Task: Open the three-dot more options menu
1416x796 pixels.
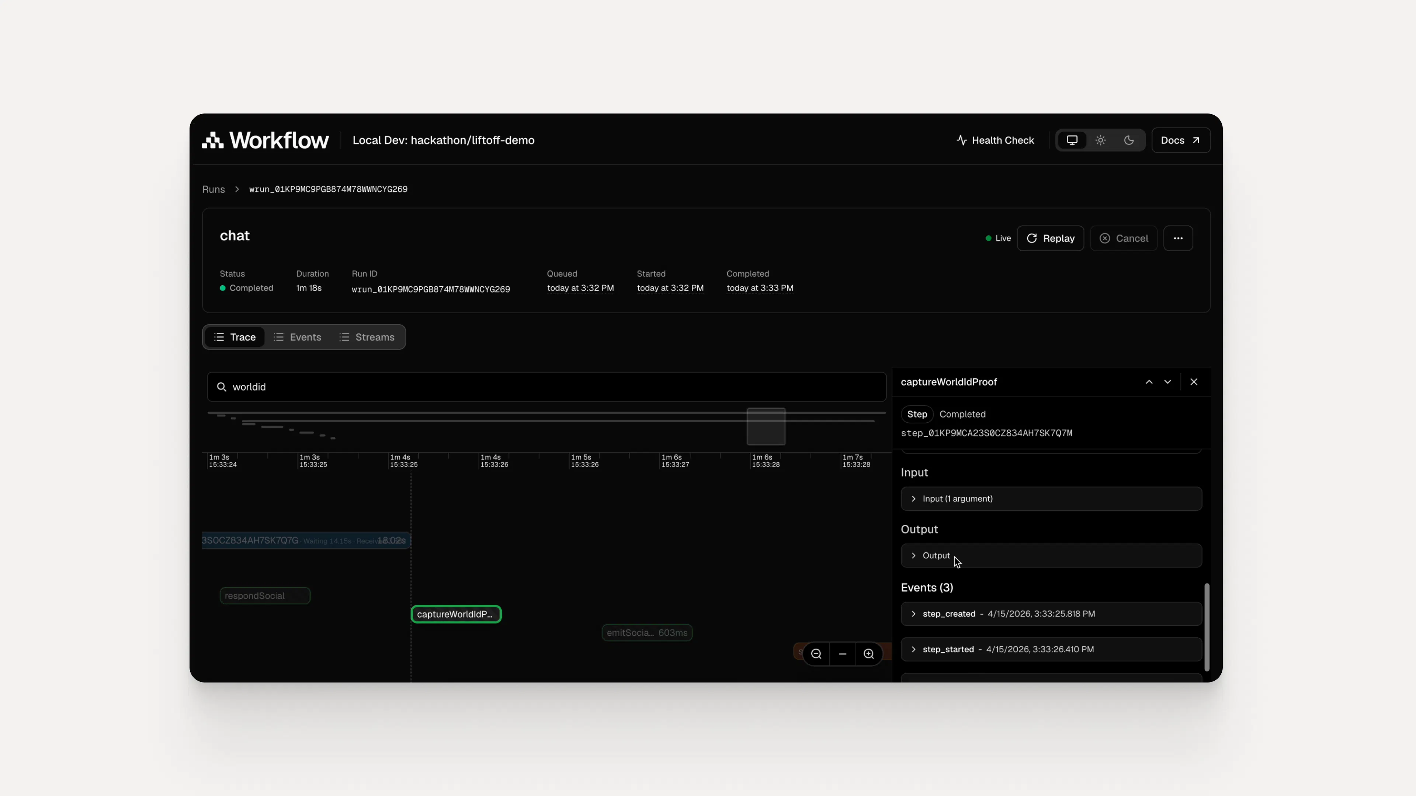Action: 1178,238
